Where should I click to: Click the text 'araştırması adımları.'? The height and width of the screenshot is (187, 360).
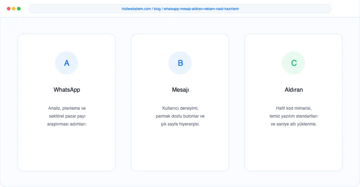point(67,124)
